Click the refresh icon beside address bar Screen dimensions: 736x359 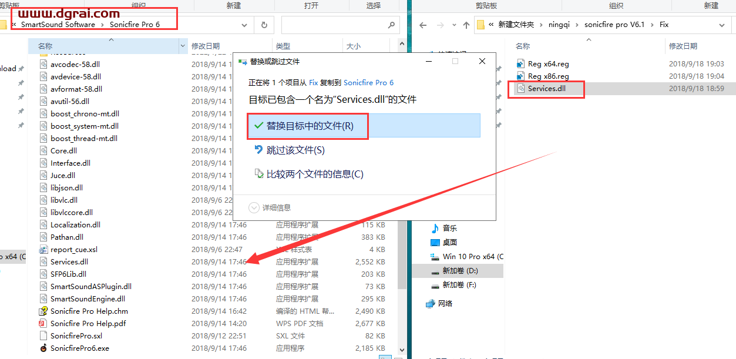263,25
